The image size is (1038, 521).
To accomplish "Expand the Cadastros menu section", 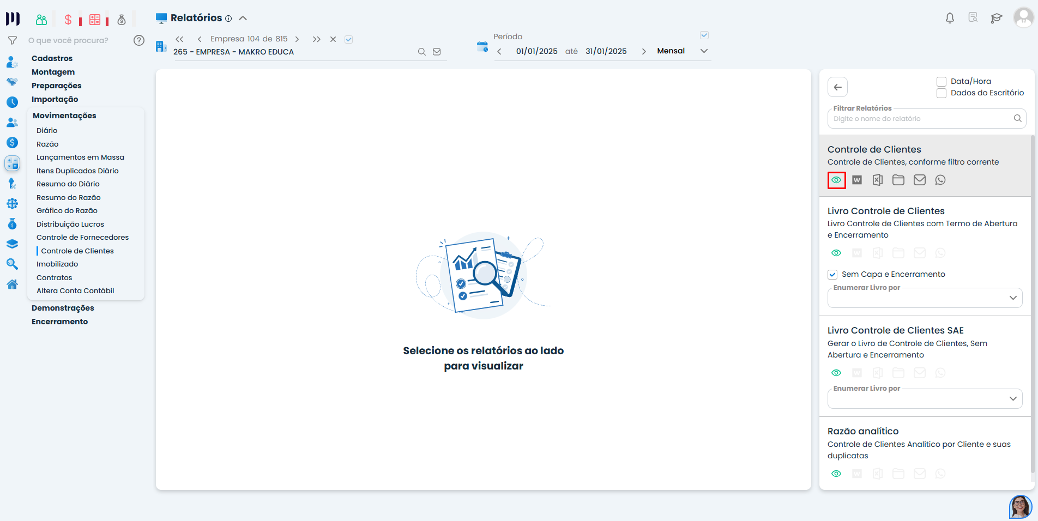I will (52, 58).
